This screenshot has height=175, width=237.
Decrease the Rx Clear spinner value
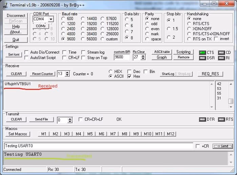(143, 58)
